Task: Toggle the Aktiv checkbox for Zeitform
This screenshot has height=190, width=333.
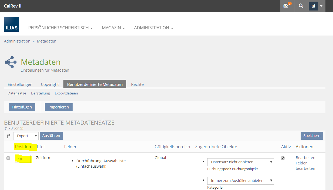Action: [x=283, y=158]
